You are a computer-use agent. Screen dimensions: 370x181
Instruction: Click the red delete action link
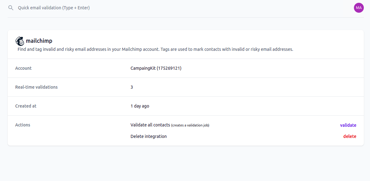tap(350, 136)
